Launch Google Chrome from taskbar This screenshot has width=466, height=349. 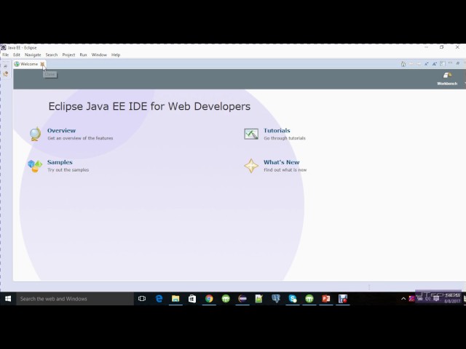click(209, 299)
